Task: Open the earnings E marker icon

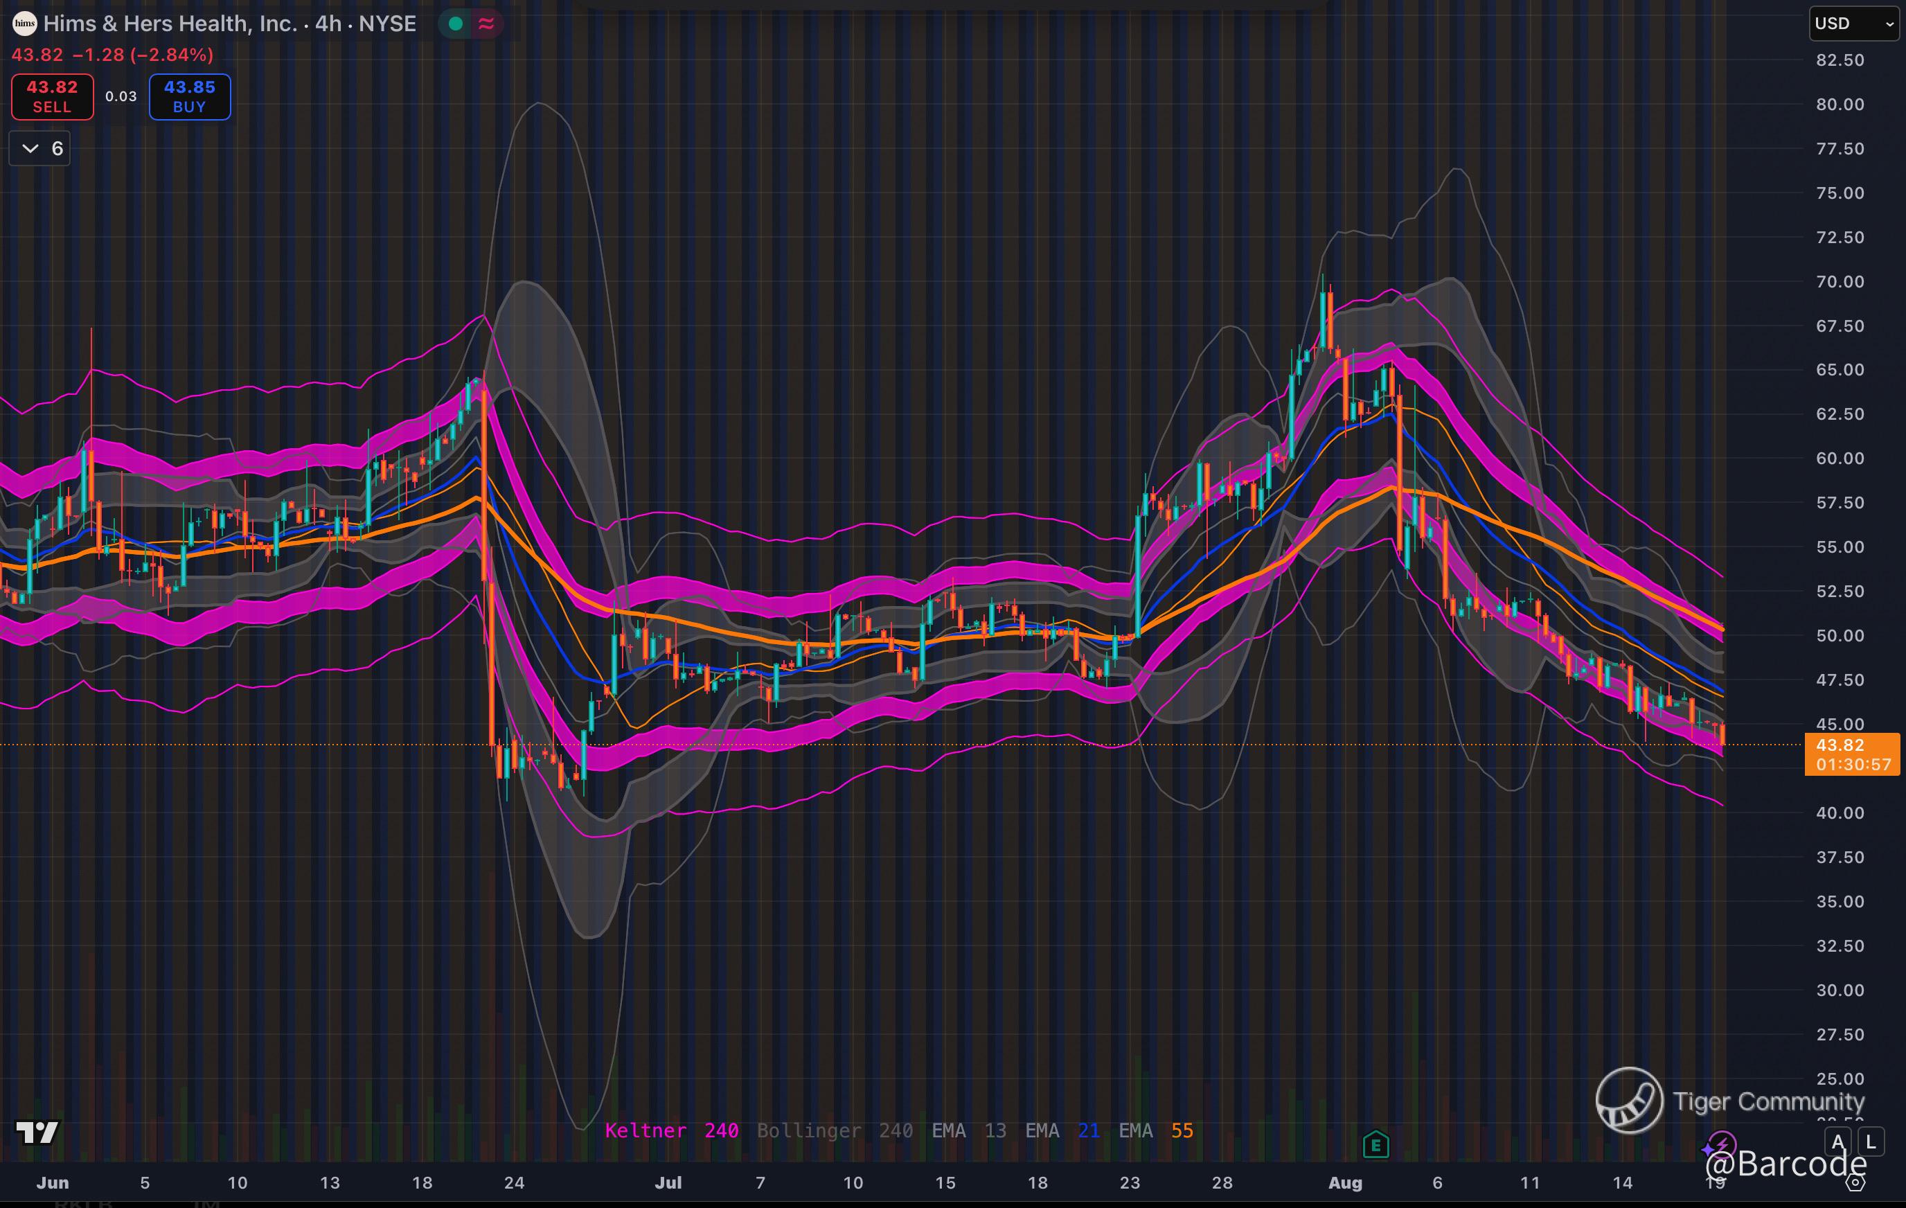Action: pos(1375,1144)
